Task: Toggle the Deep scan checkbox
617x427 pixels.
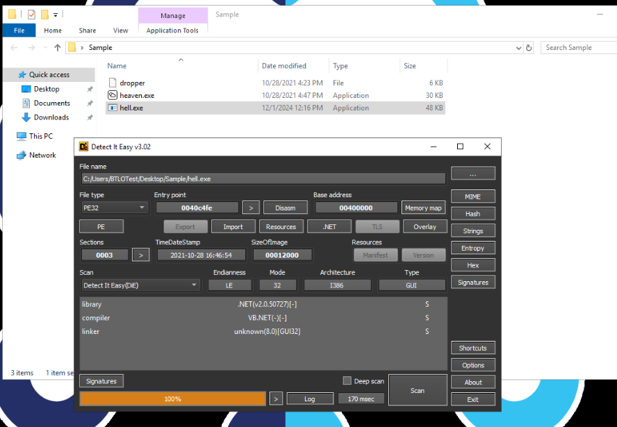Action: pos(347,380)
